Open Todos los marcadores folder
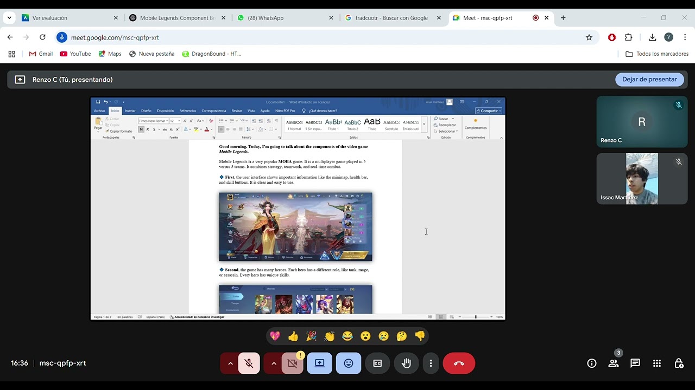The height and width of the screenshot is (390, 695). [657, 54]
